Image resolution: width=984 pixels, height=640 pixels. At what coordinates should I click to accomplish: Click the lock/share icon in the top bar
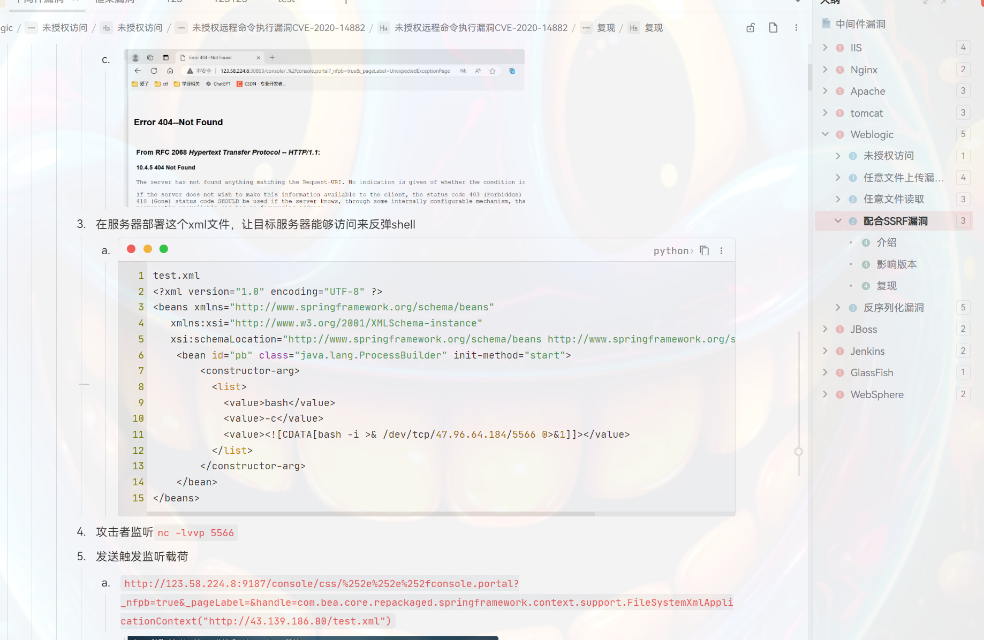coord(751,28)
